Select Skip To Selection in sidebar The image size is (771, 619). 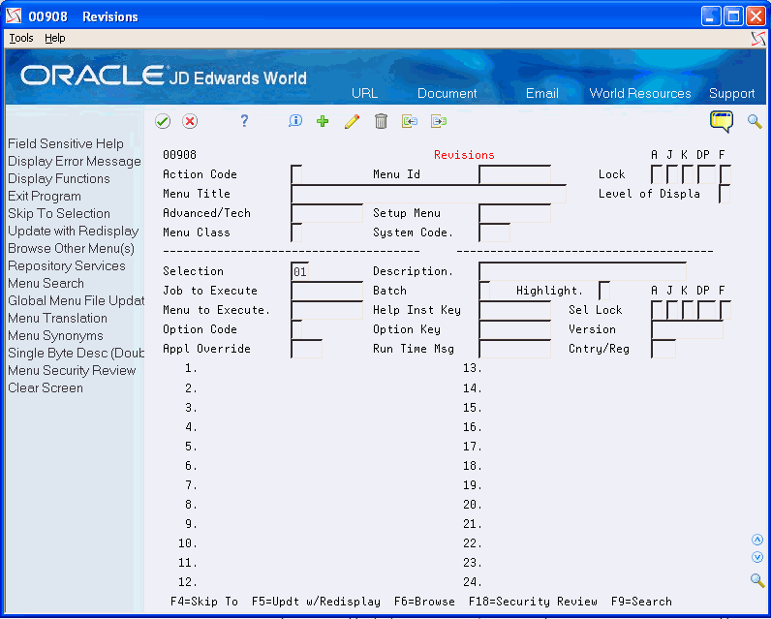click(x=59, y=213)
